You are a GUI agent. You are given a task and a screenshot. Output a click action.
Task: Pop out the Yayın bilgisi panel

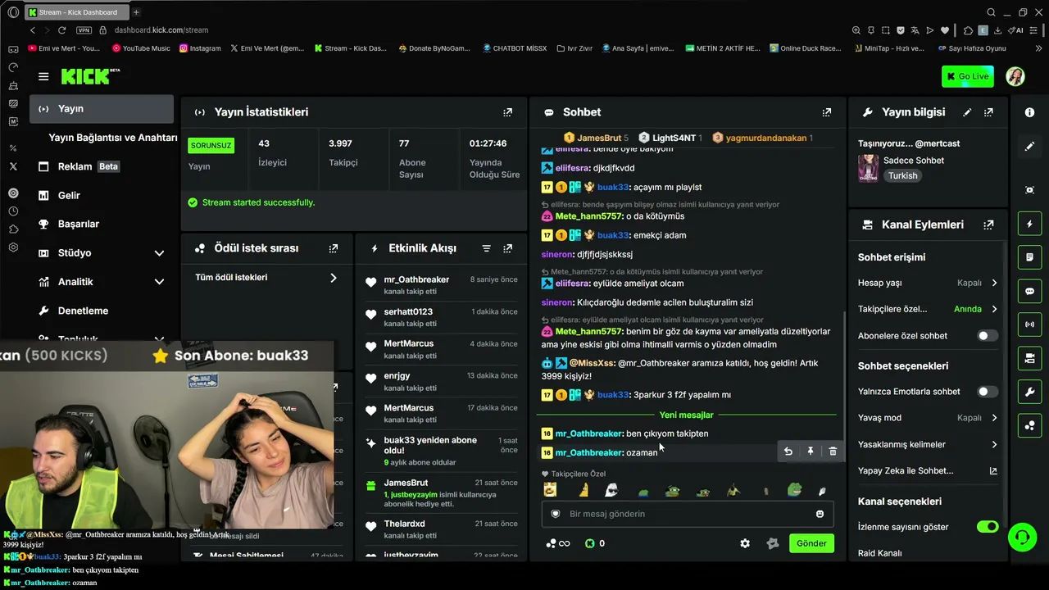(x=989, y=112)
